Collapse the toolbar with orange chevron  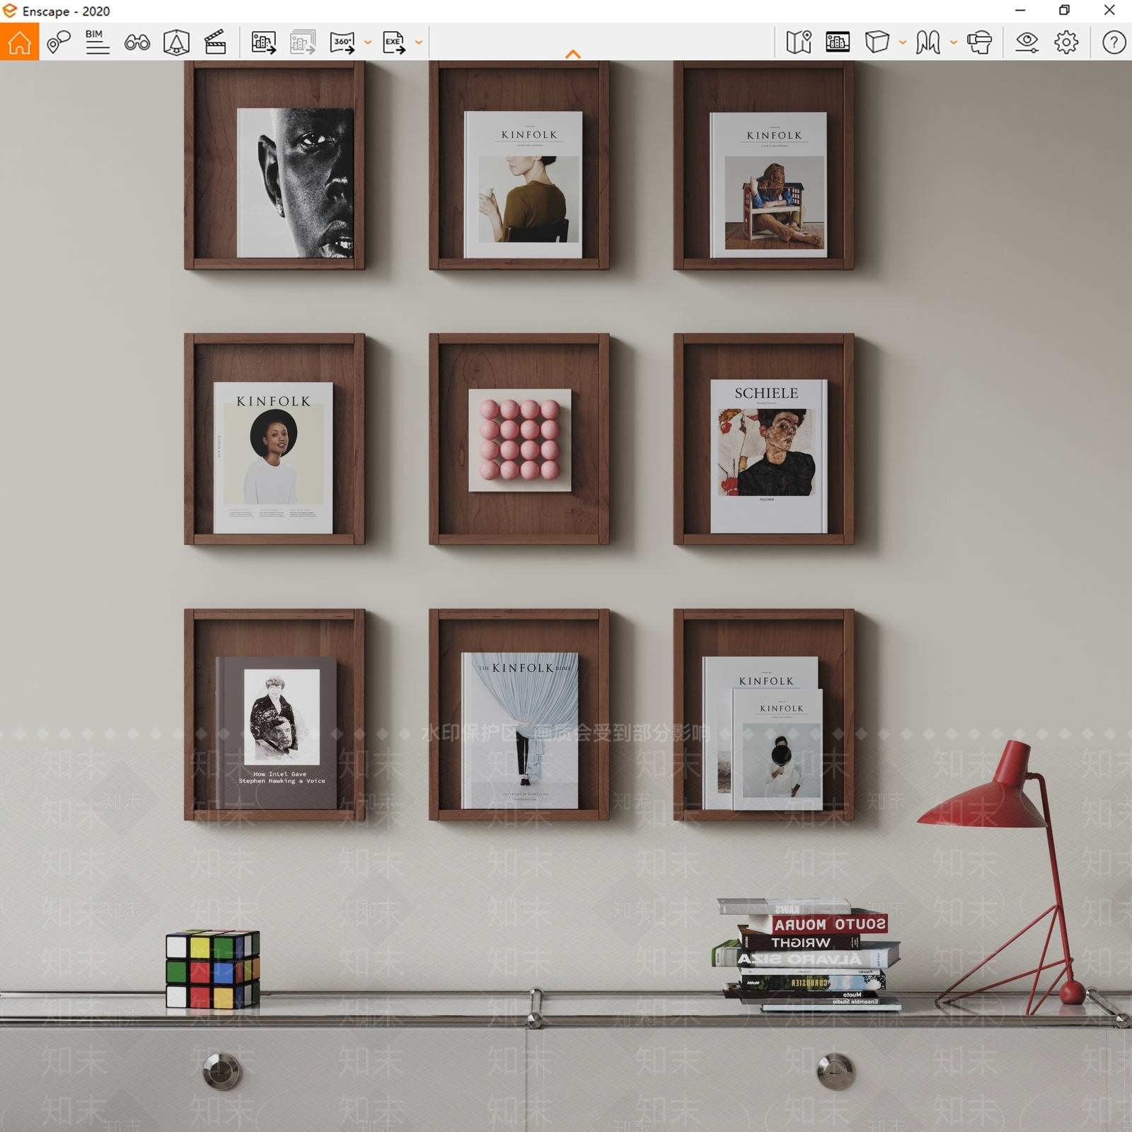(x=573, y=54)
